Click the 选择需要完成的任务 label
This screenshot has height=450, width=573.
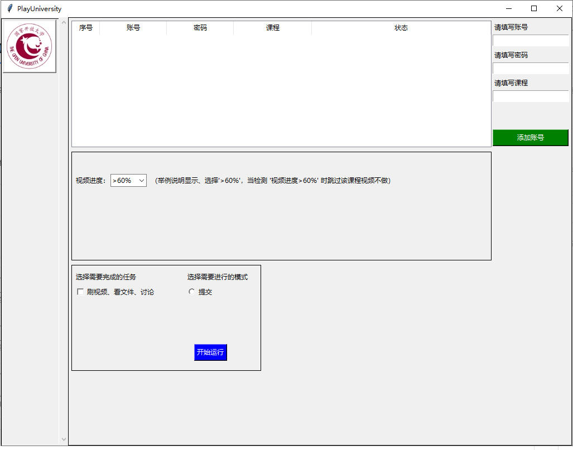pyautogui.click(x=106, y=277)
